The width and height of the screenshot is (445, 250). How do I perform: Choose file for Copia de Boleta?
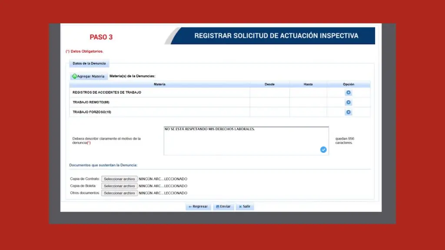pyautogui.click(x=119, y=186)
